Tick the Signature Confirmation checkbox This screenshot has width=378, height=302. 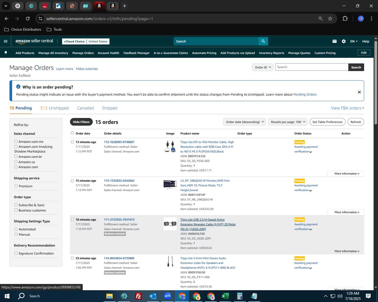click(x=16, y=253)
